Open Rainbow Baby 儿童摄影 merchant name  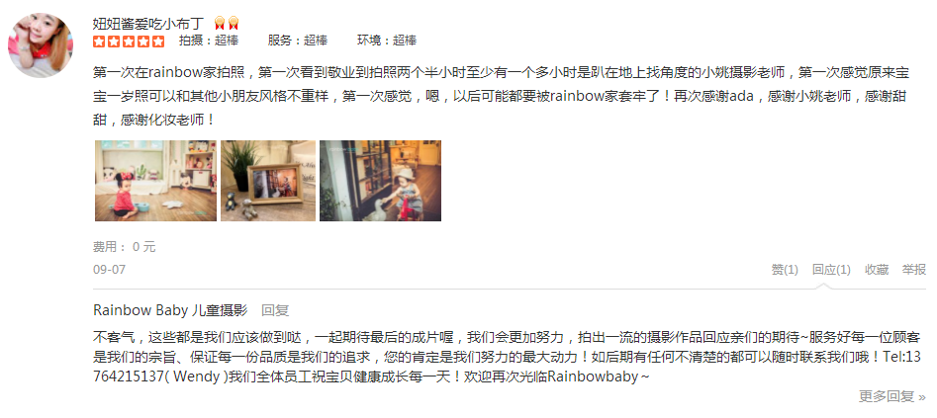(170, 310)
